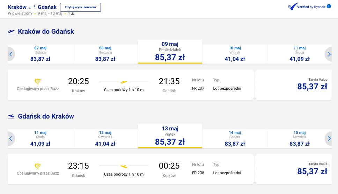Select return date 12 maj Czwartek
The image size is (338, 194).
[x=105, y=139]
